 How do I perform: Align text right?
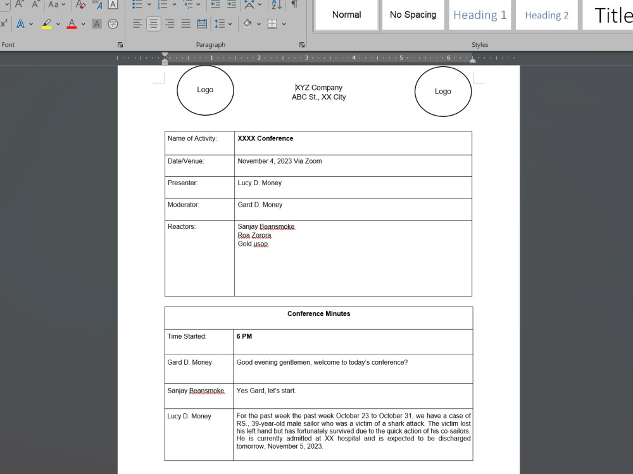pyautogui.click(x=170, y=24)
